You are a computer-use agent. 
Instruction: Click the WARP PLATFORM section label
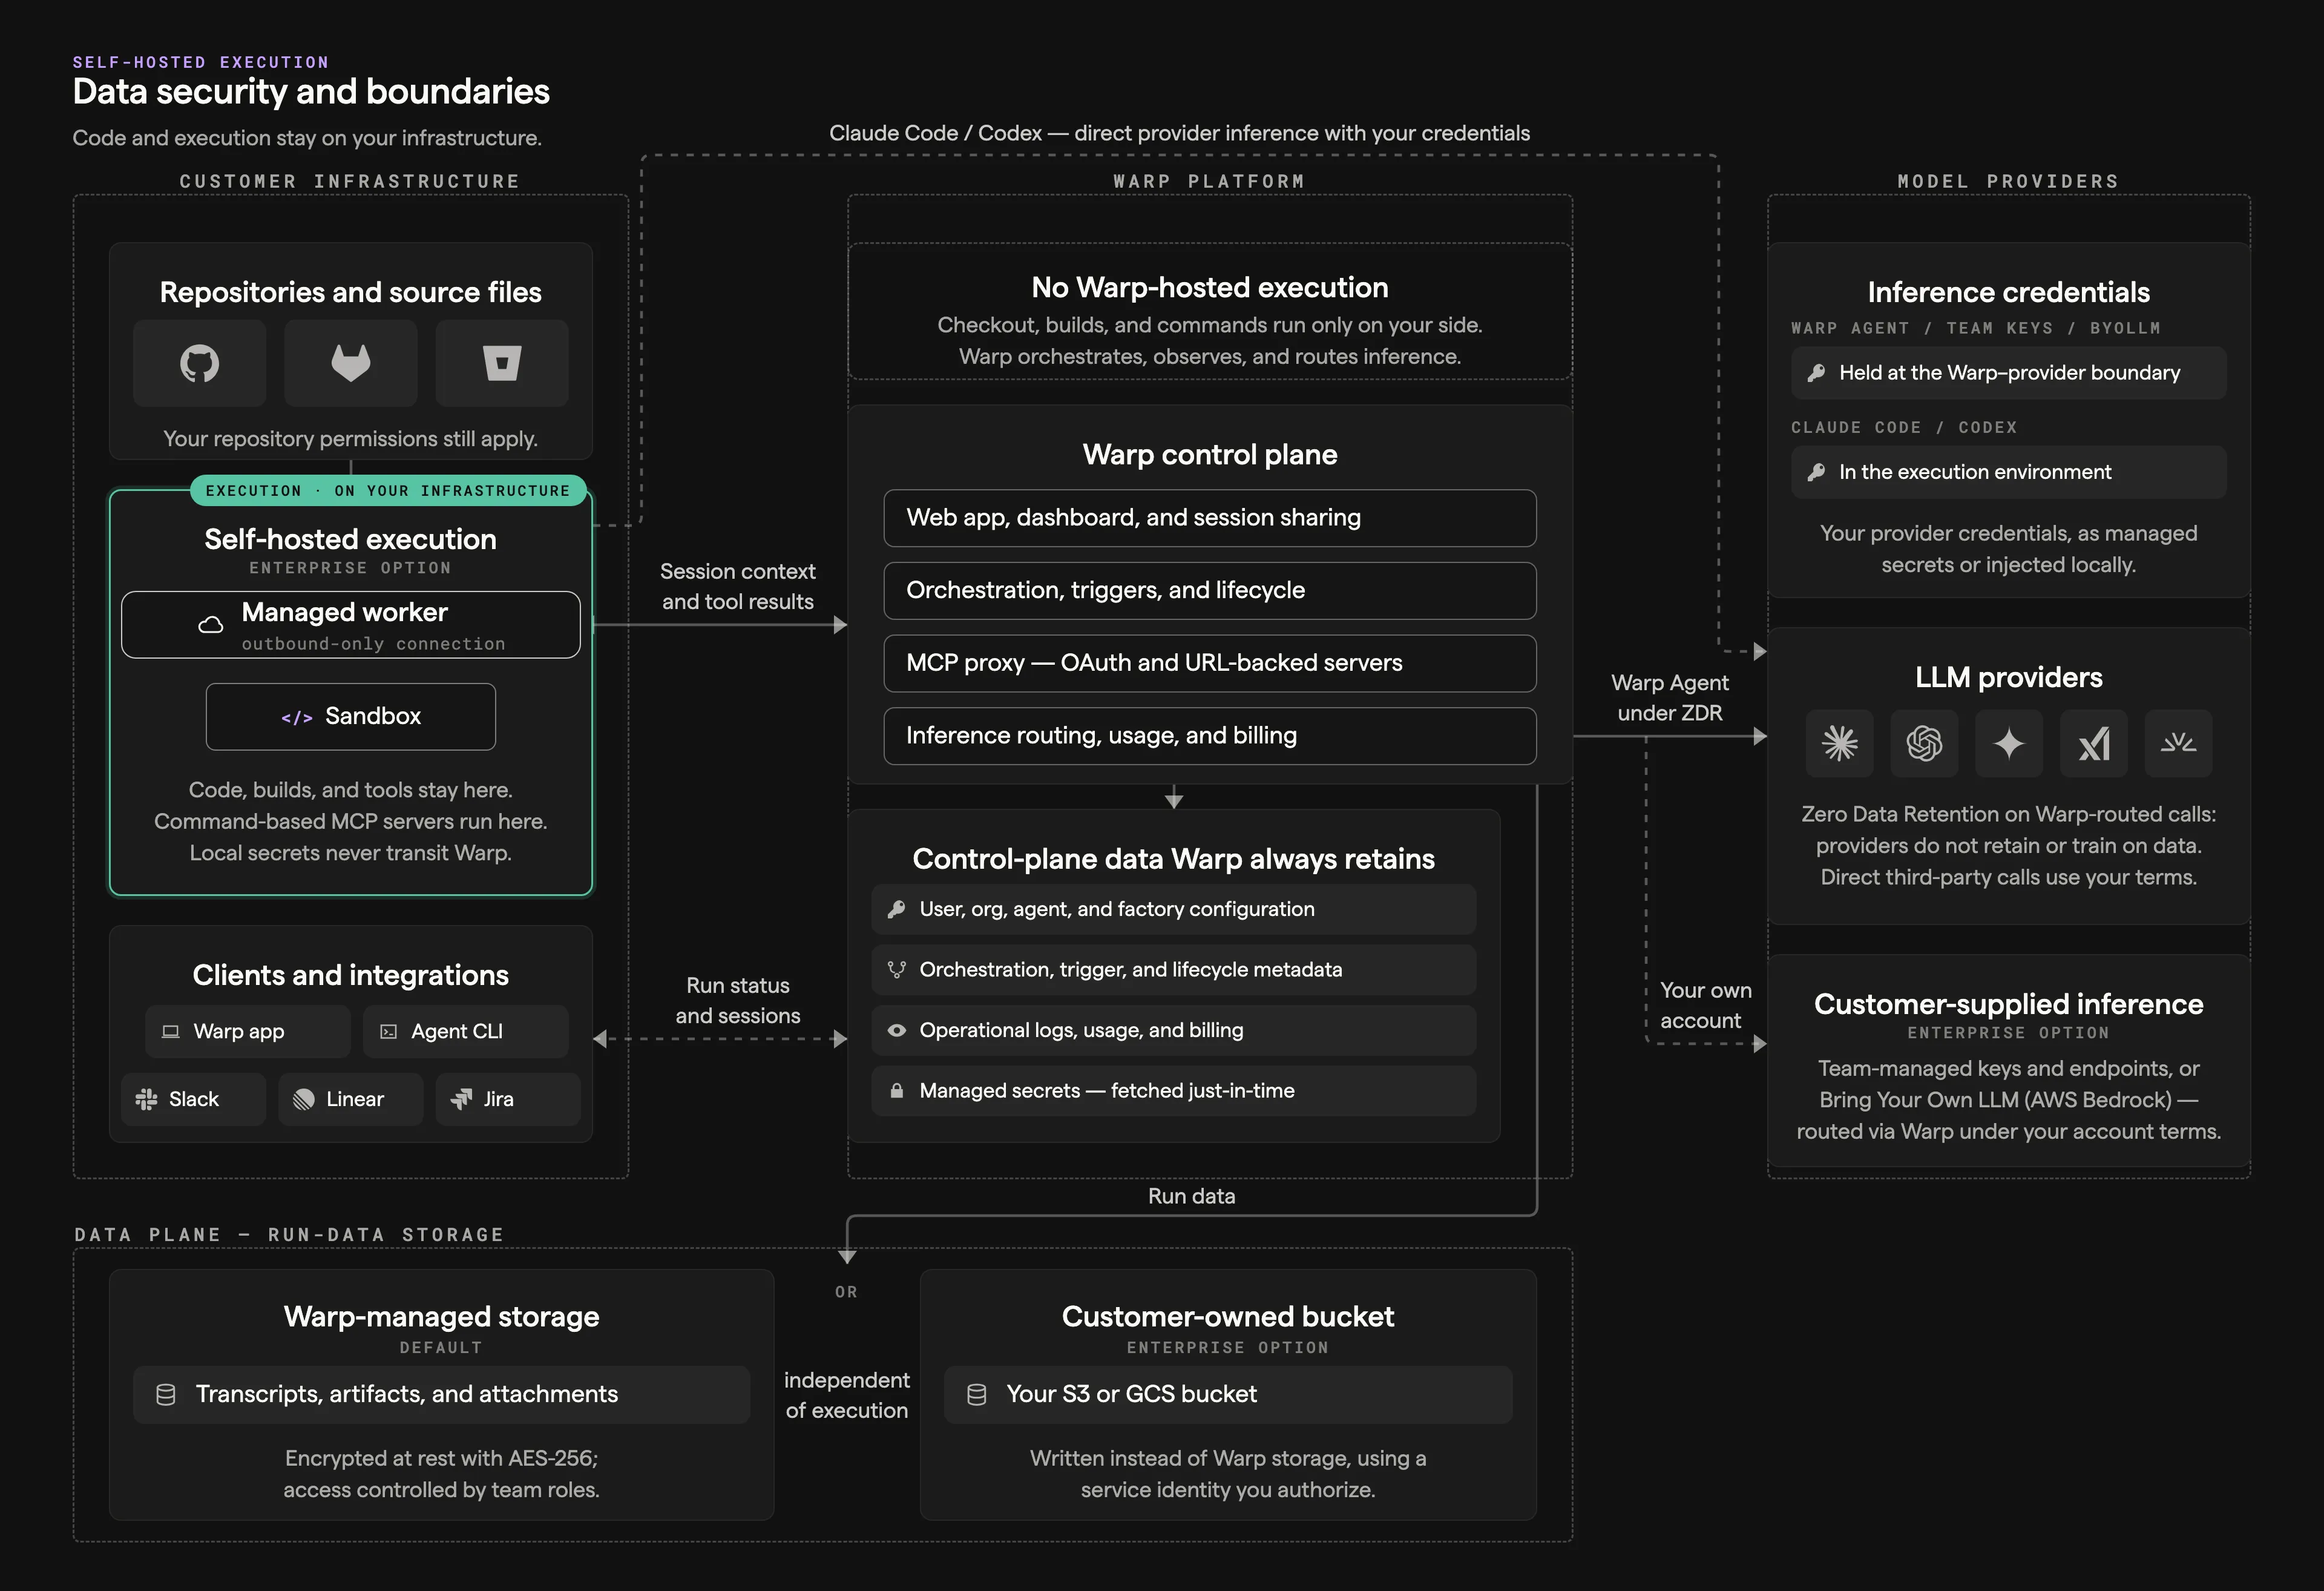pyautogui.click(x=1210, y=182)
